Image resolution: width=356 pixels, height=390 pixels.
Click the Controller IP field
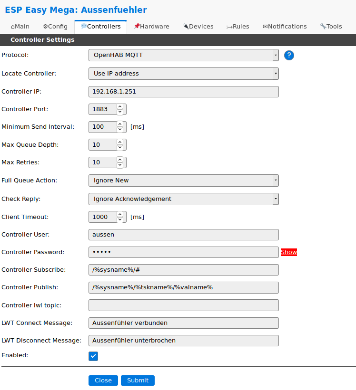[x=184, y=92]
